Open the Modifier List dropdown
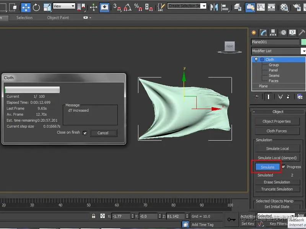306x229 pixels. point(303,51)
